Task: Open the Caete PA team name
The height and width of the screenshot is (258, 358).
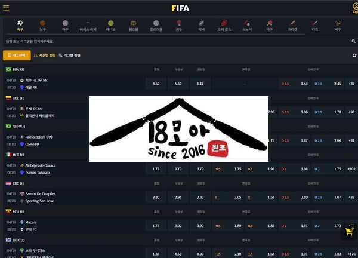Action: [32, 144]
